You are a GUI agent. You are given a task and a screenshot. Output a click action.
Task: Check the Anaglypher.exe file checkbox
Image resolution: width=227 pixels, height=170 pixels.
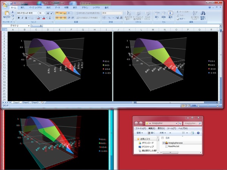[x=163, y=143]
